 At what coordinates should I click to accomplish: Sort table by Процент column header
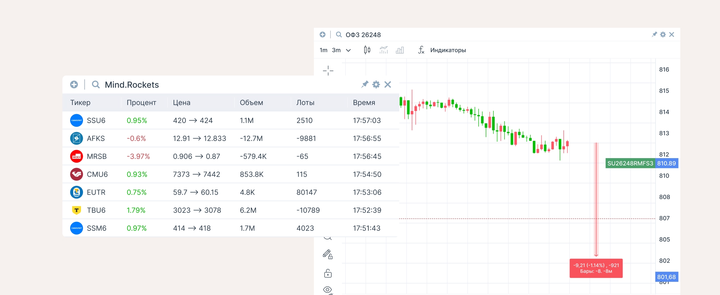(x=141, y=103)
